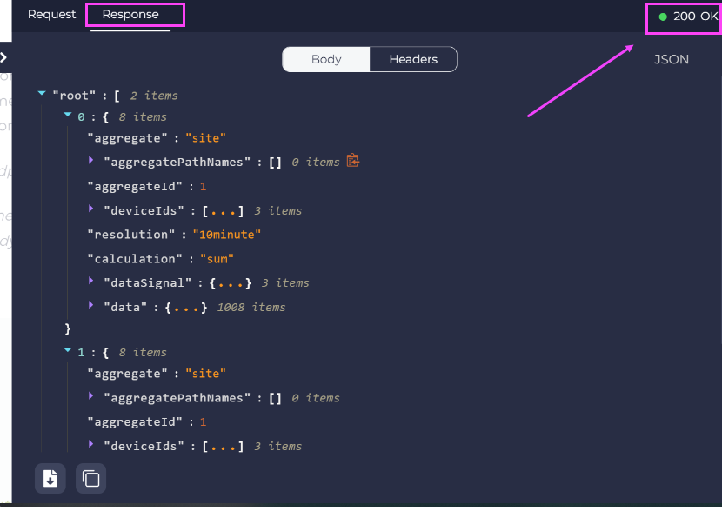The image size is (722, 511).
Task: Click the duplicate-pages copy icon bottom left
Action: pyautogui.click(x=90, y=478)
